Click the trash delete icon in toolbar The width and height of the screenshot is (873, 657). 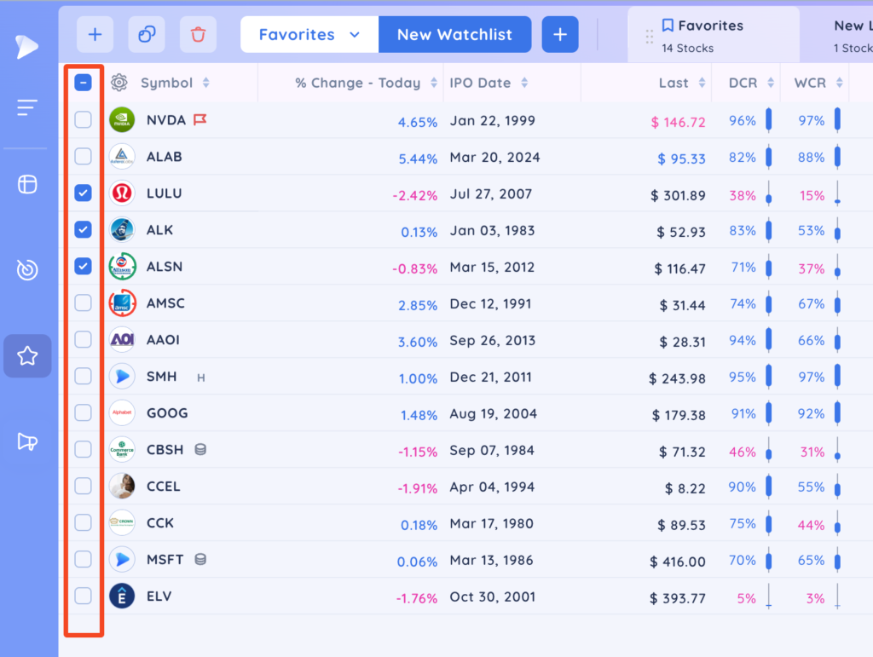tap(198, 34)
